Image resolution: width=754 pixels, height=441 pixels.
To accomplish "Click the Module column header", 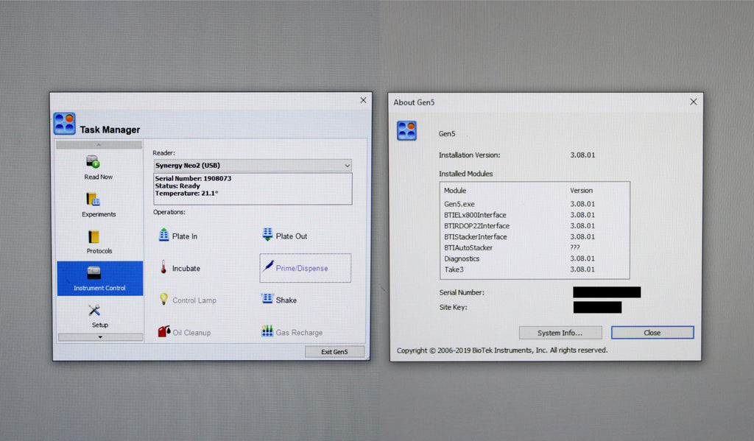I will 455,191.
